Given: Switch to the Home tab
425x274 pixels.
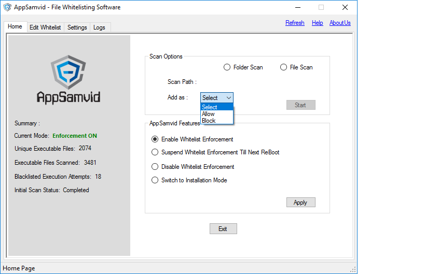Looking at the screenshot, I should point(15,26).
